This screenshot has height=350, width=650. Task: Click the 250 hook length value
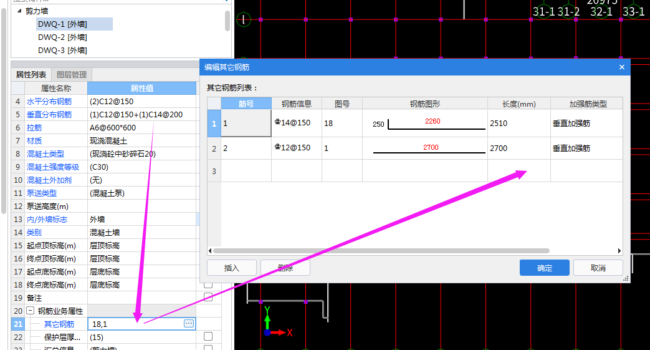pos(378,124)
